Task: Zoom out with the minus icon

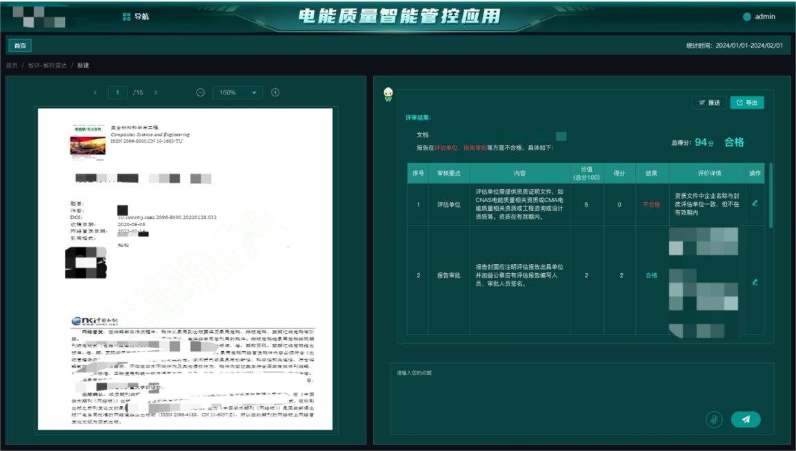Action: (x=201, y=92)
